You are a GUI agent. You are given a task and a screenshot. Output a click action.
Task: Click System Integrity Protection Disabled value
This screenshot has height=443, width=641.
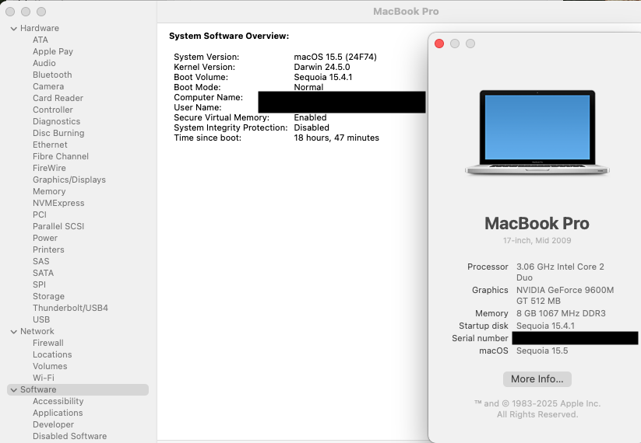click(311, 127)
